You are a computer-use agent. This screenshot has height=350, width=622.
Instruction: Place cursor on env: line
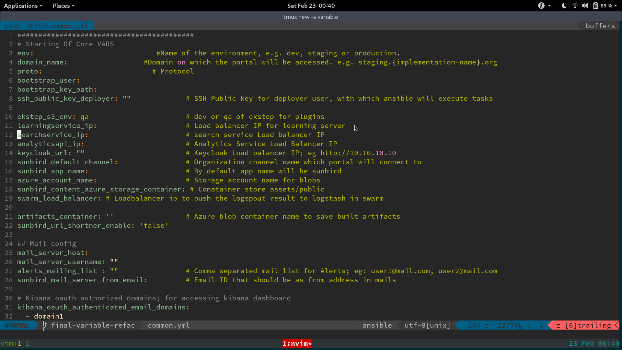pos(25,53)
